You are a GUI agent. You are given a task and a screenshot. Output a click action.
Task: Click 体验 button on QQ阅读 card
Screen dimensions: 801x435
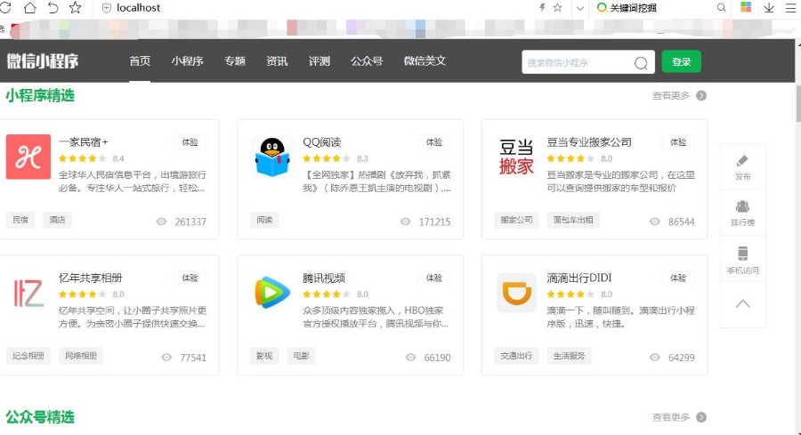[x=434, y=142]
